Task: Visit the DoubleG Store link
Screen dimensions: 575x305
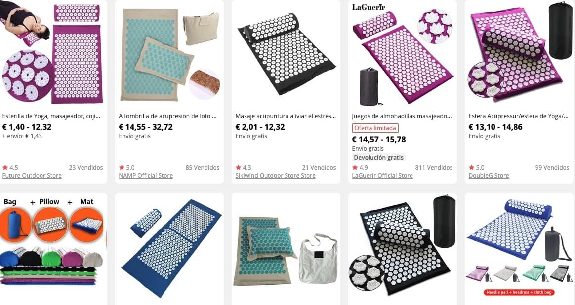Action: tap(488, 176)
